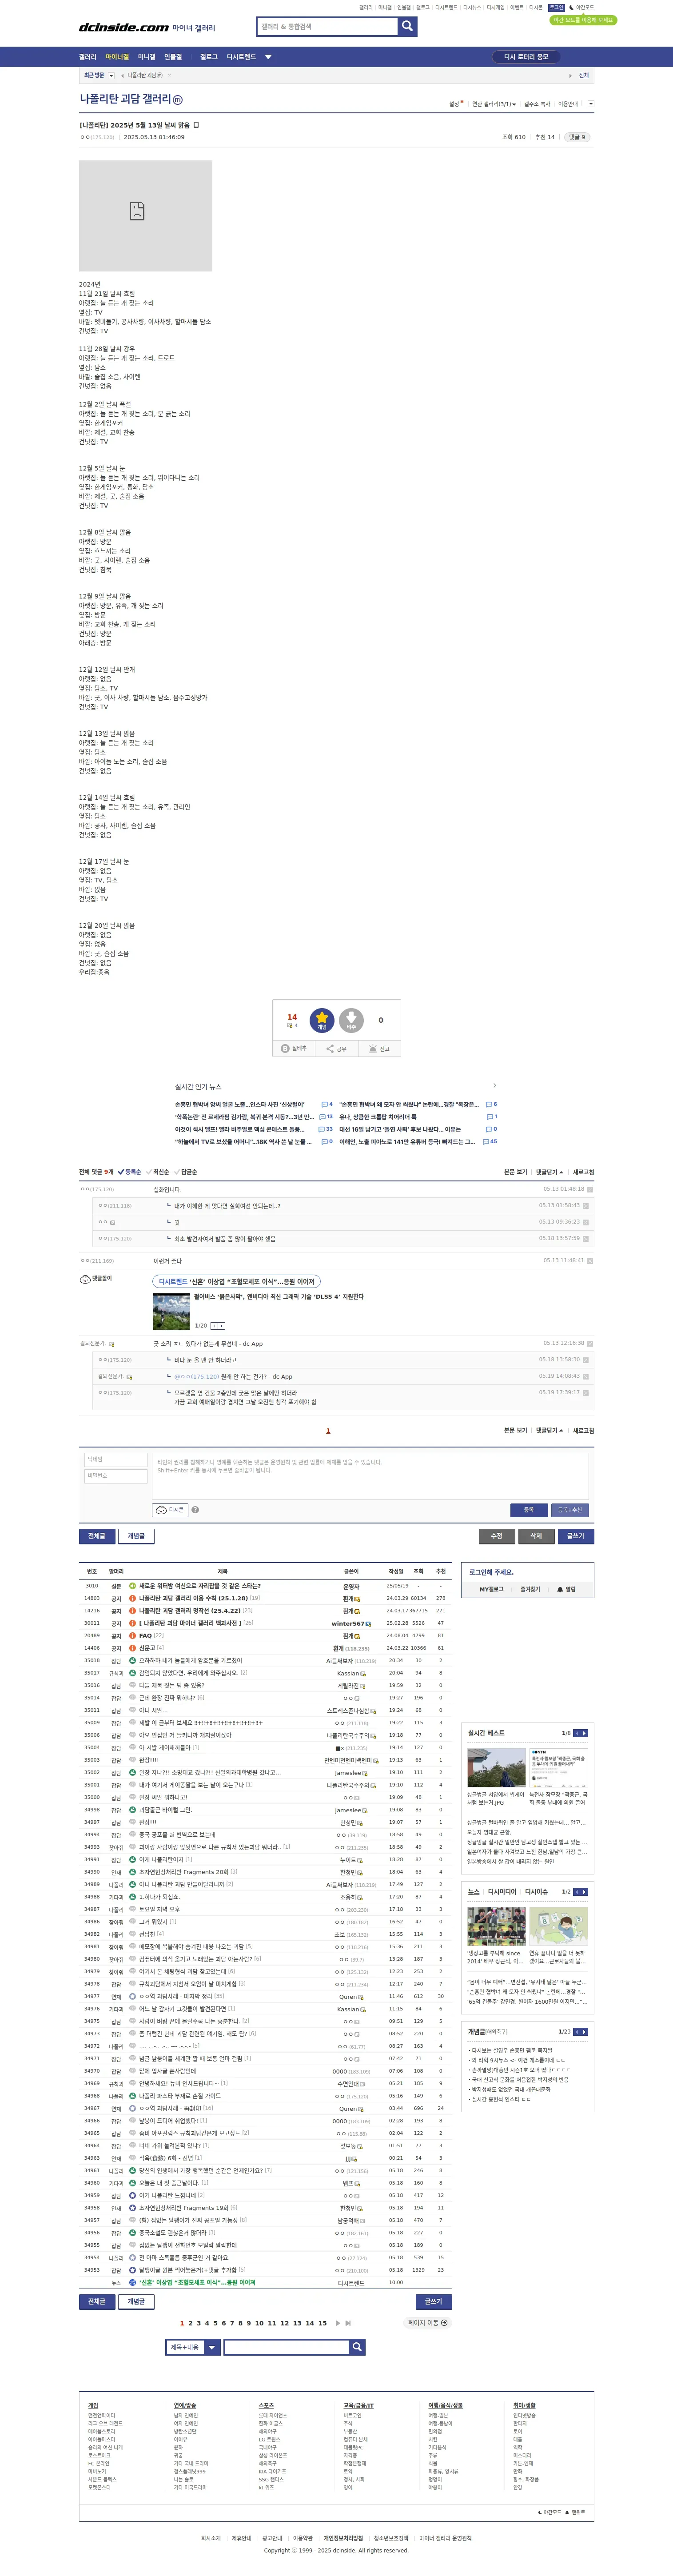This screenshot has width=673, height=2576.
Task: Select the 최신순 comment sort option
Action: (158, 1172)
